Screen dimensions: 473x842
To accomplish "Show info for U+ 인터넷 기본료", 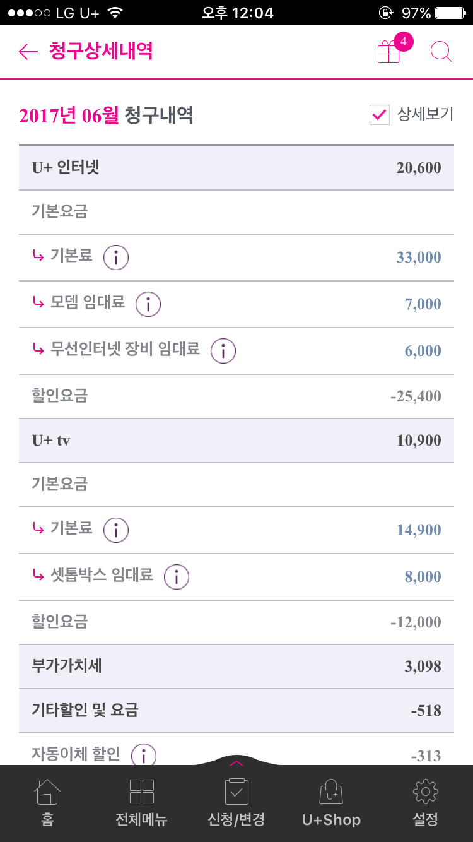I will [116, 257].
